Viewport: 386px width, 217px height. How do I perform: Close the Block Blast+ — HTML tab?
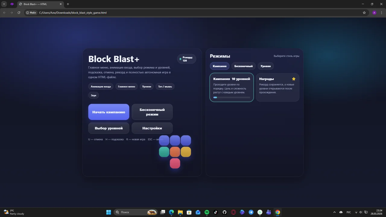point(61,4)
